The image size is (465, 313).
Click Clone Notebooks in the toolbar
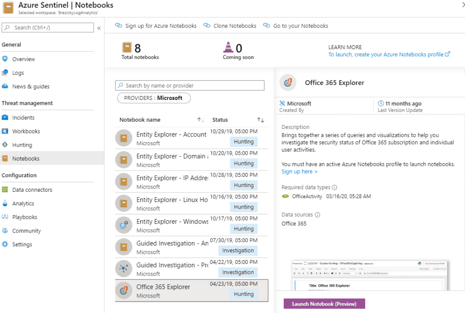[230, 26]
